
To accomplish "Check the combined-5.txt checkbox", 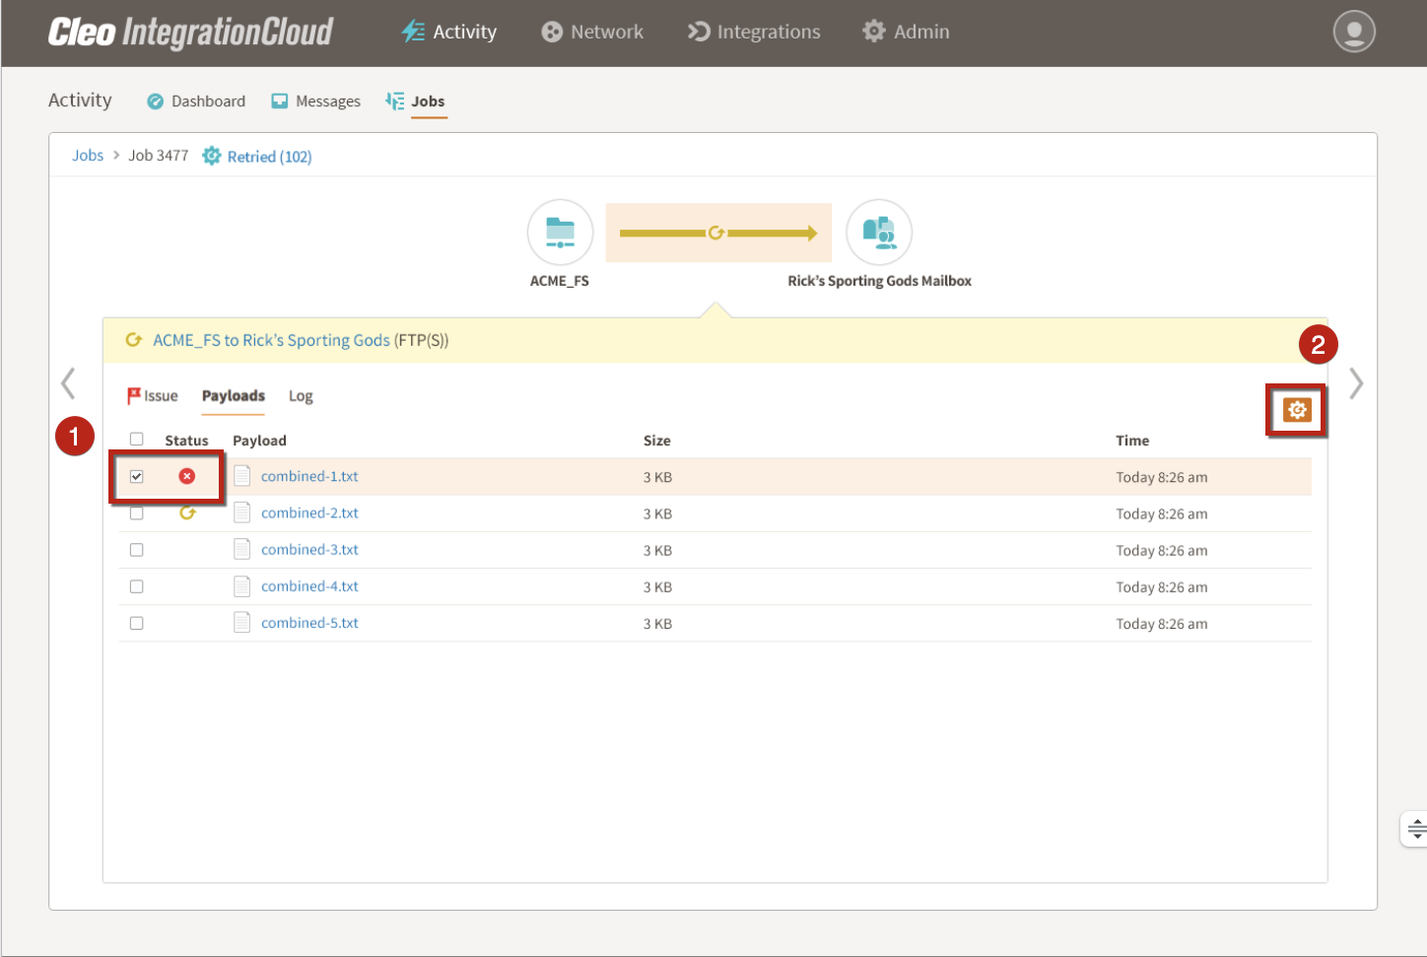I will click(x=137, y=623).
